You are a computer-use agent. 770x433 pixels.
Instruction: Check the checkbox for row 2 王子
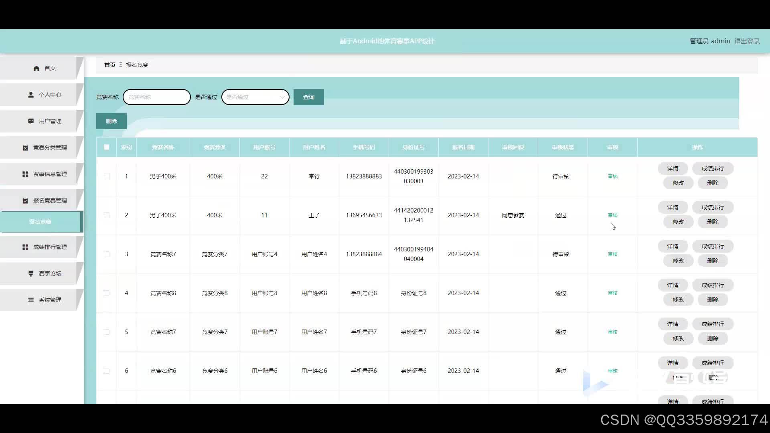pyautogui.click(x=107, y=215)
